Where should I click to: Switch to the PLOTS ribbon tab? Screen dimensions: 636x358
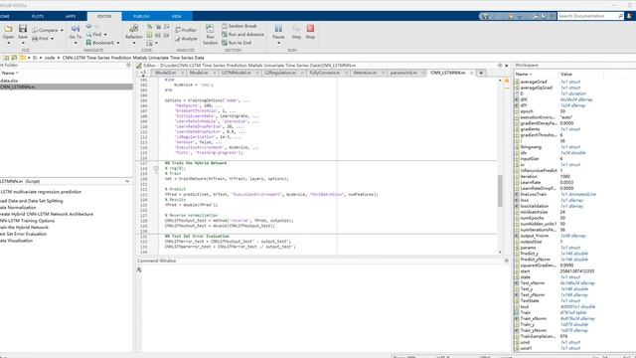38,16
